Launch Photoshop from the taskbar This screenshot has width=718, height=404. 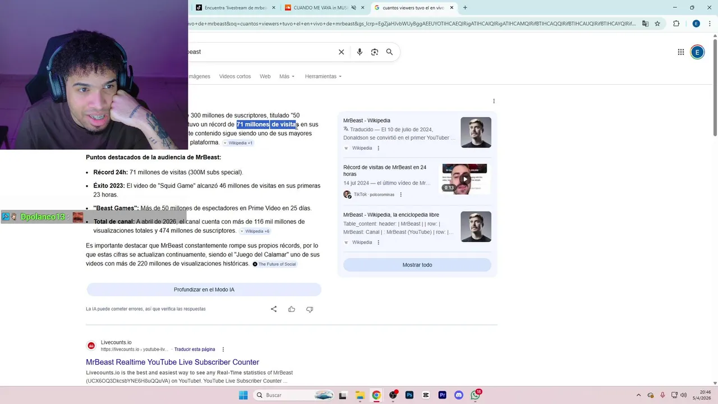click(409, 395)
